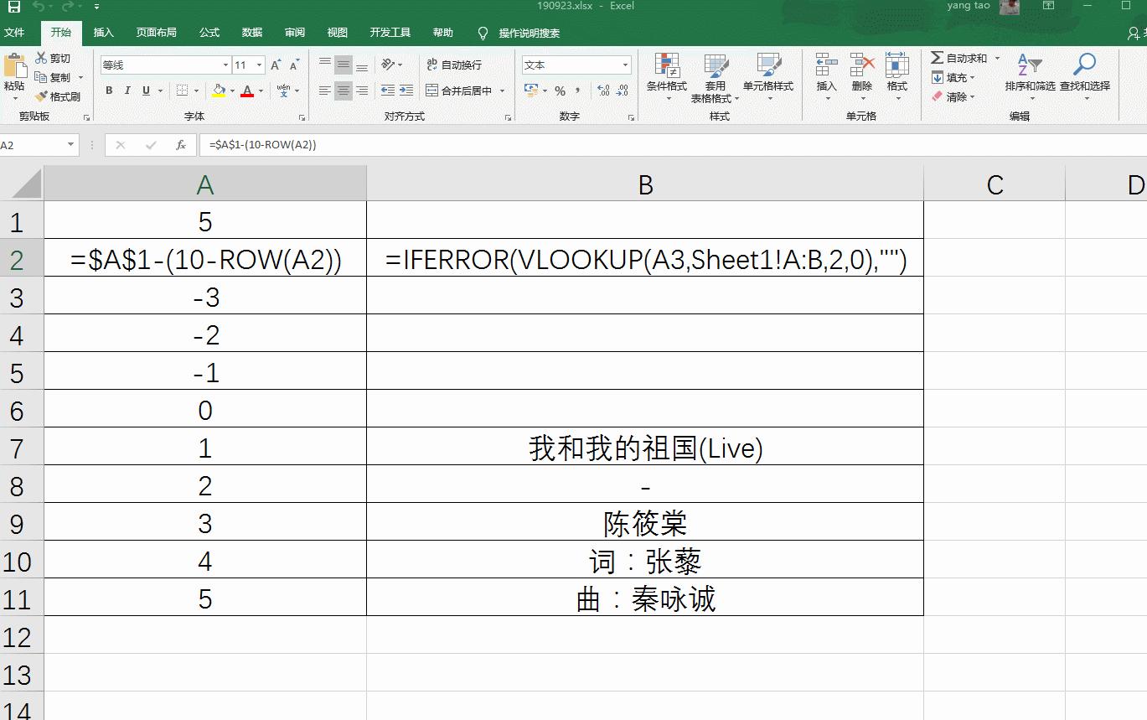Image resolution: width=1147 pixels, height=720 pixels.
Task: Switch to the Insert (插入) ribbon tab
Action: click(104, 33)
